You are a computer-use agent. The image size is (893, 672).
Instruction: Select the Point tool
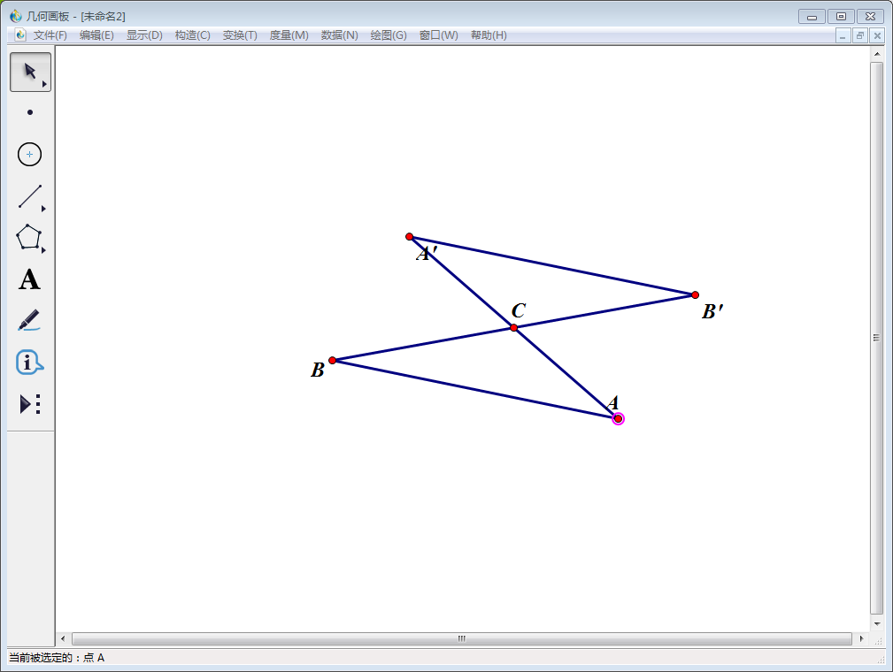coord(30,112)
